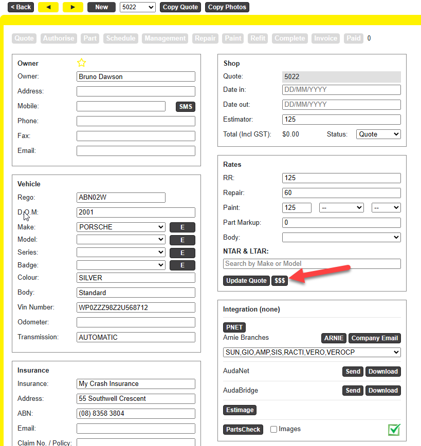Viewport: 421px width, 446px height.
Task: Click the NTAR & LTAR search field
Action: click(312, 264)
